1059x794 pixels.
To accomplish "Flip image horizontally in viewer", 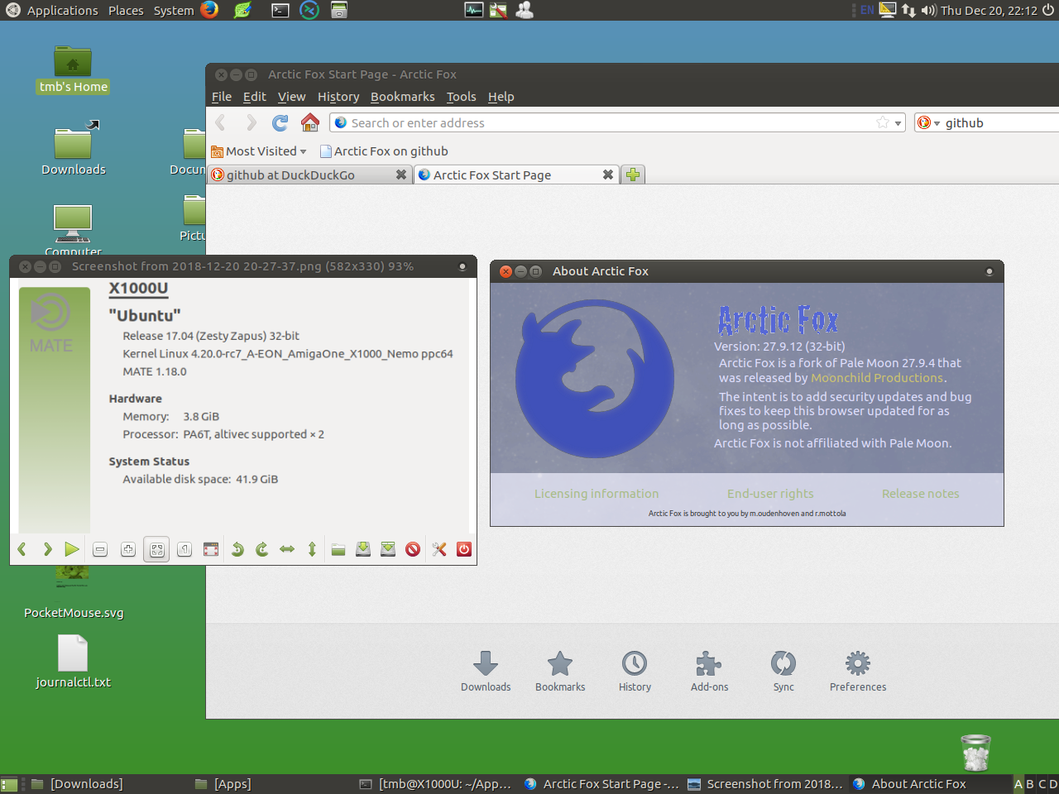I will point(287,549).
